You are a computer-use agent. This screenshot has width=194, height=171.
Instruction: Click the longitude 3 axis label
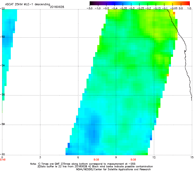tap(40, 157)
